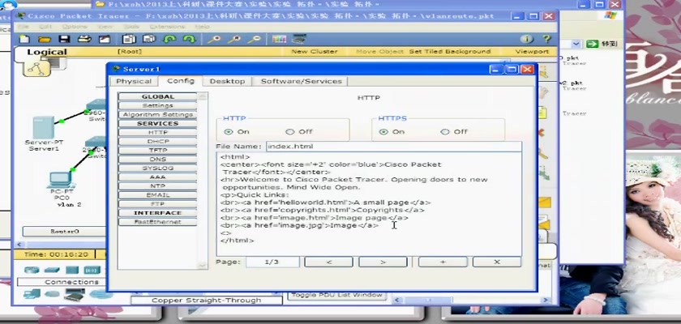Click the Page number field 1/3

click(x=272, y=262)
